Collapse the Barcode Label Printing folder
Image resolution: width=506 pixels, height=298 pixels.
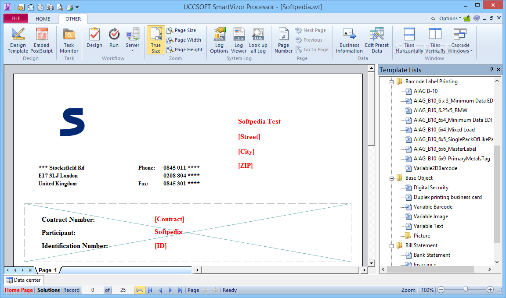click(391, 82)
